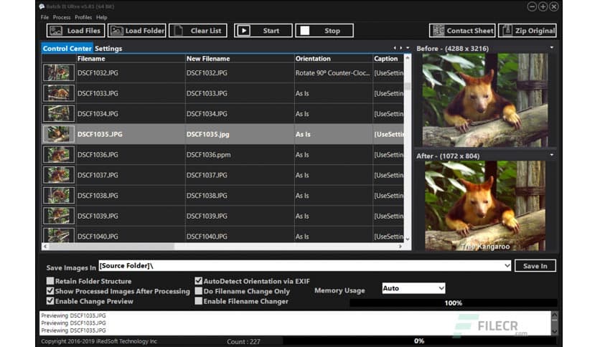Enable Do Filename Change Only

(198, 291)
